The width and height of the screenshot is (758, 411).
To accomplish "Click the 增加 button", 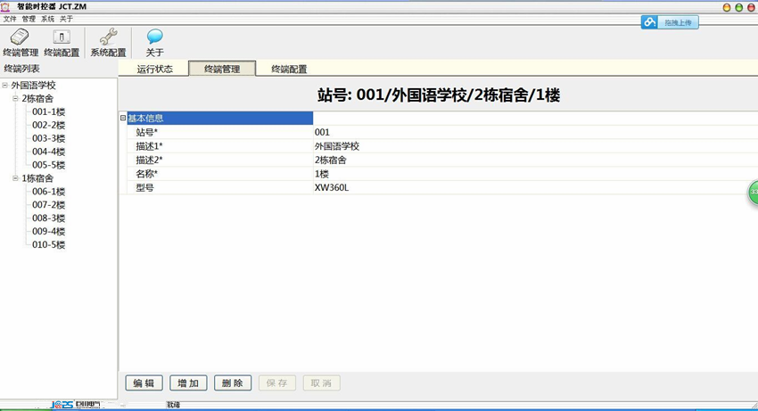I will (188, 383).
